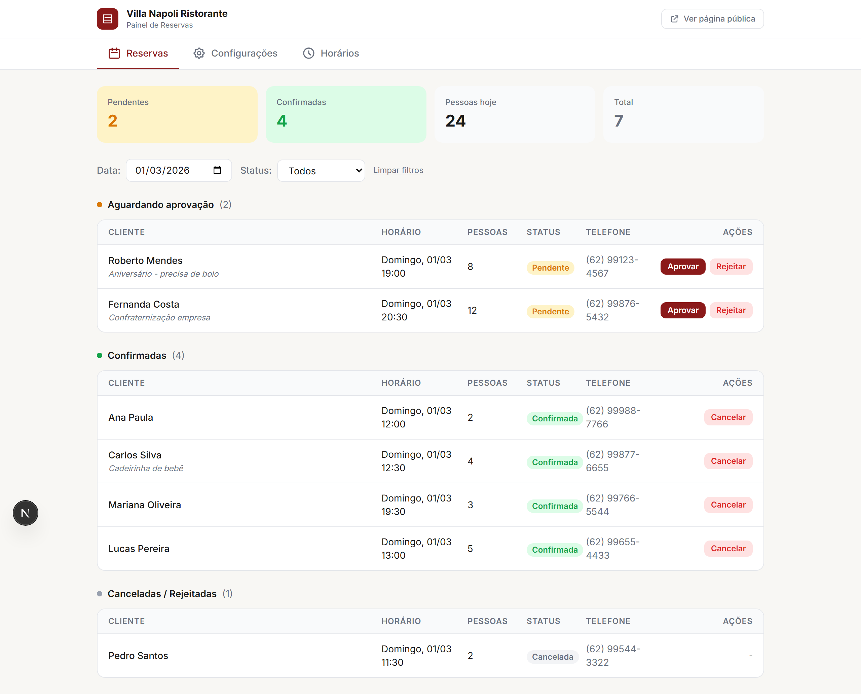This screenshot has height=694, width=861.
Task: Click the round N badge icon
Action: 26,513
